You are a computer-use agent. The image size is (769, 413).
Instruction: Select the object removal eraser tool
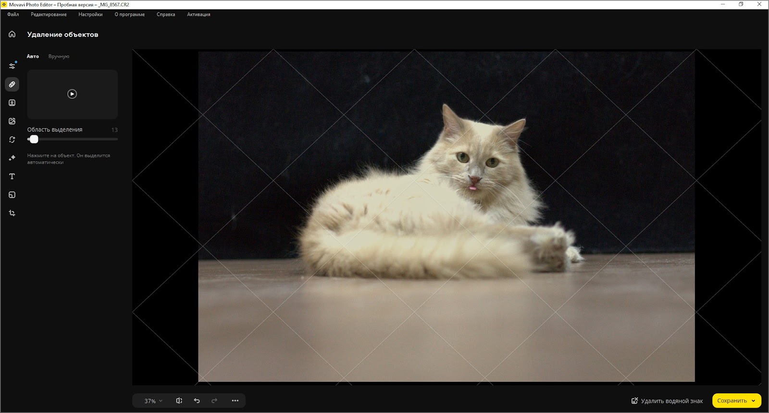(12, 84)
